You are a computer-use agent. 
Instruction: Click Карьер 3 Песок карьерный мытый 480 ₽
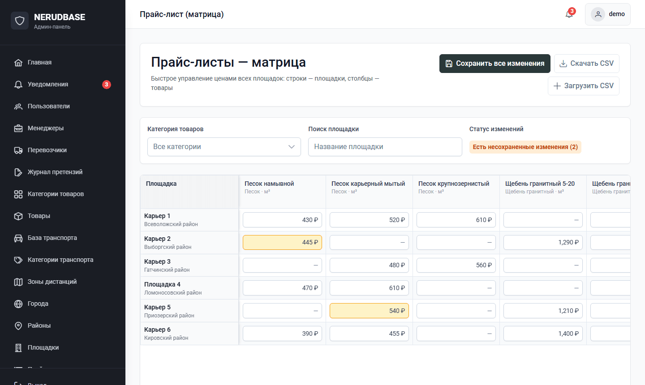click(x=369, y=265)
